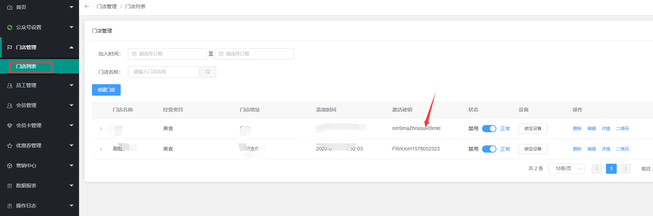Screen dimensions: 653x216
Task: Click the 会员管理 person icon
Action: tap(10, 105)
